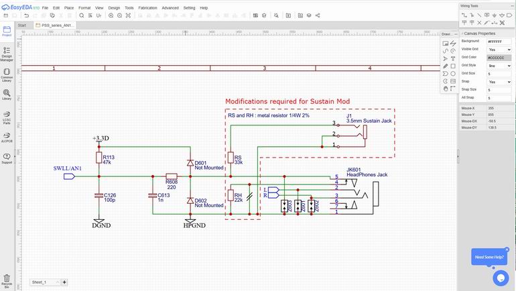The image size is (516, 291).
Task: Open the JLCPCB sidebar item
Action: coord(7,137)
